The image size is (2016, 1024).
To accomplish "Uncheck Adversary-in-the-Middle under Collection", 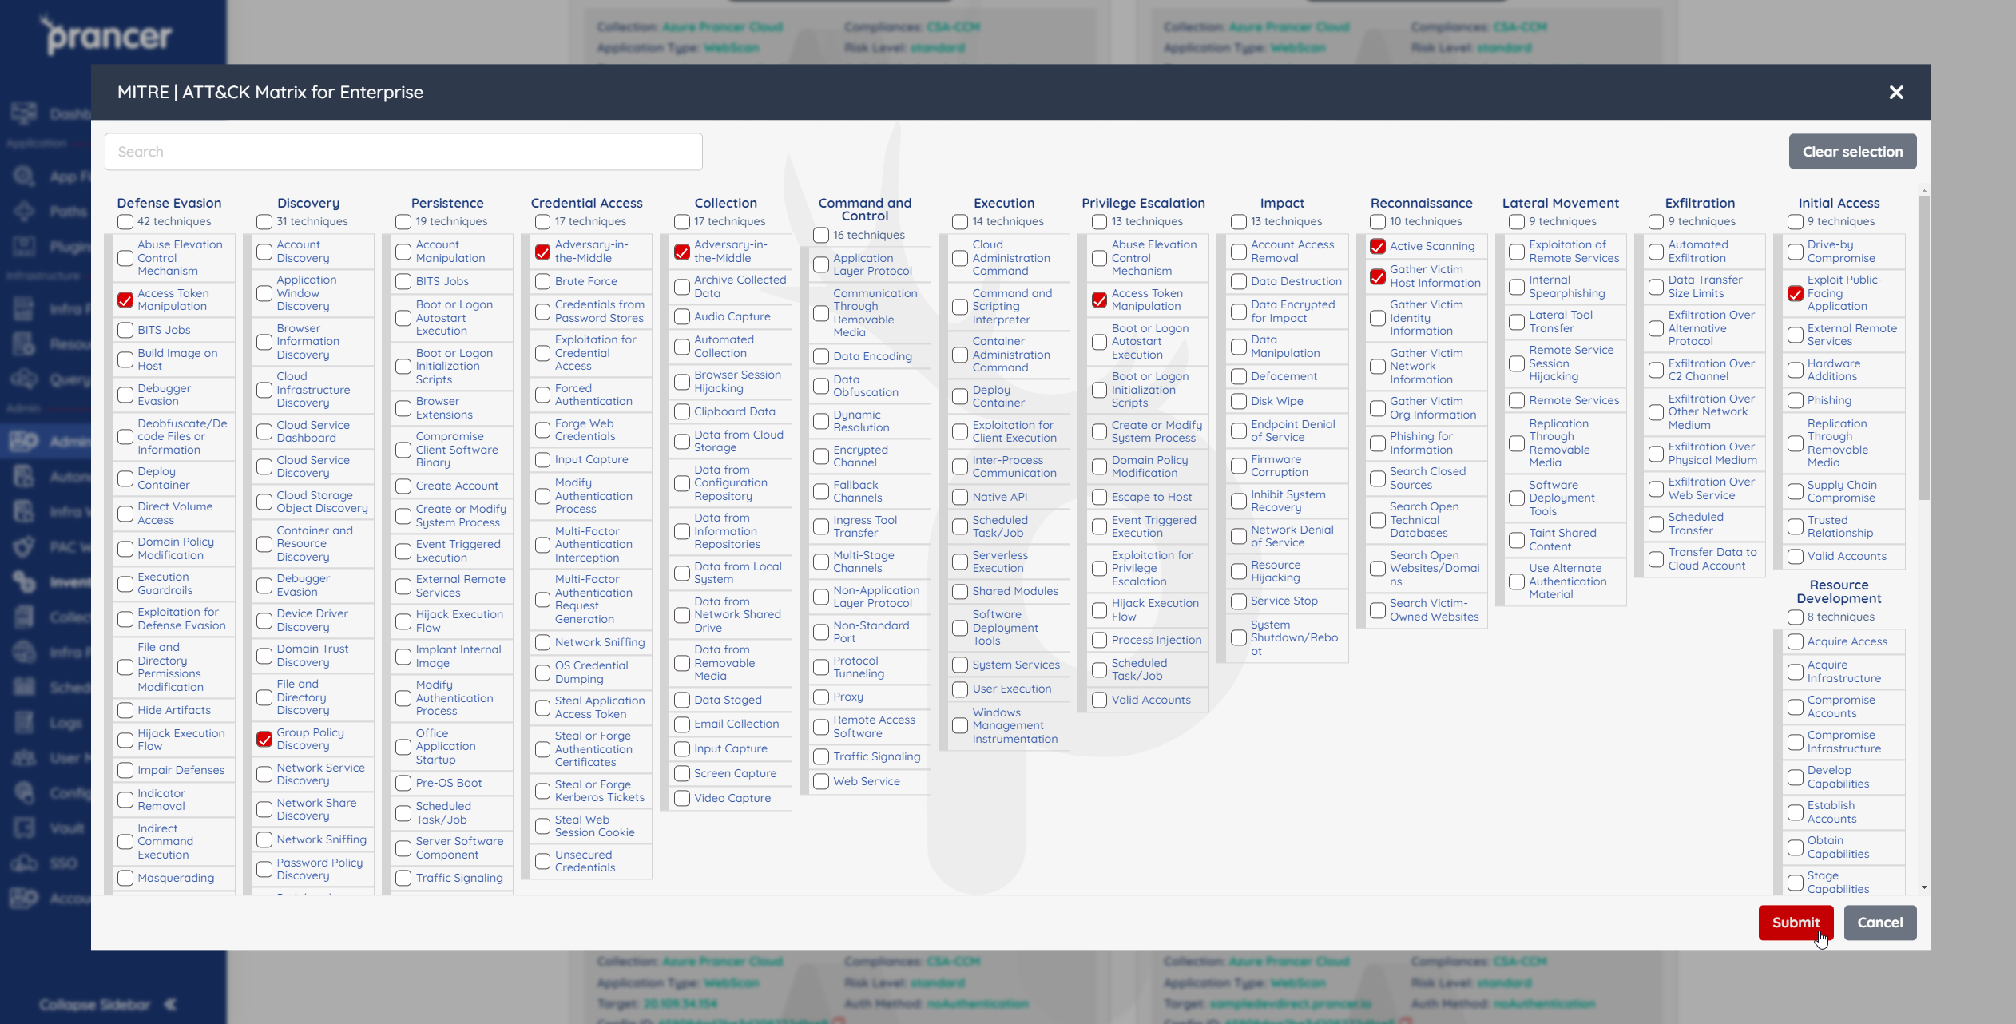I will point(682,252).
